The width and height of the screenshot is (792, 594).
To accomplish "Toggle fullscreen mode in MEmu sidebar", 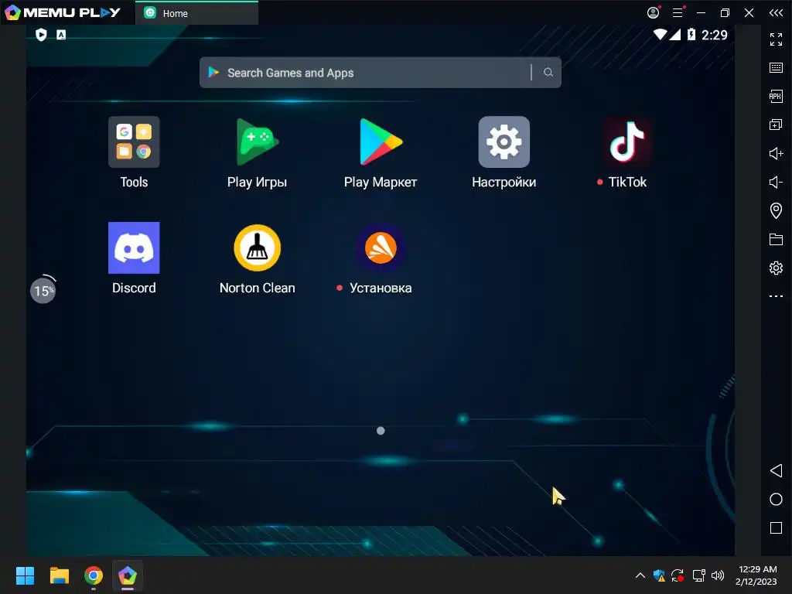I will click(x=776, y=39).
